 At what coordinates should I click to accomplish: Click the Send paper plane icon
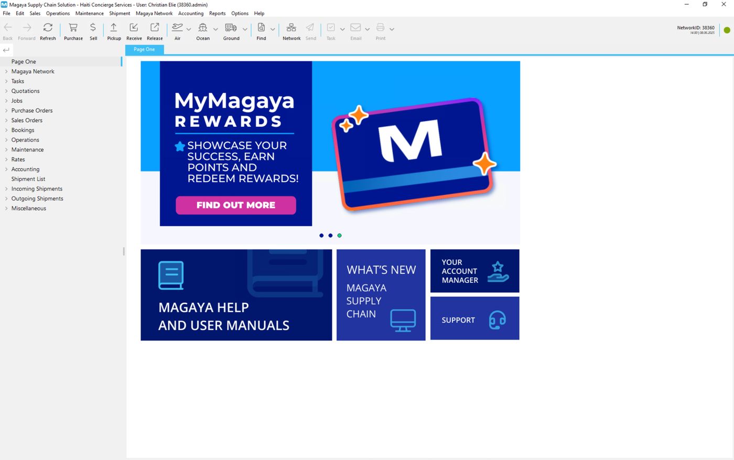(x=310, y=27)
